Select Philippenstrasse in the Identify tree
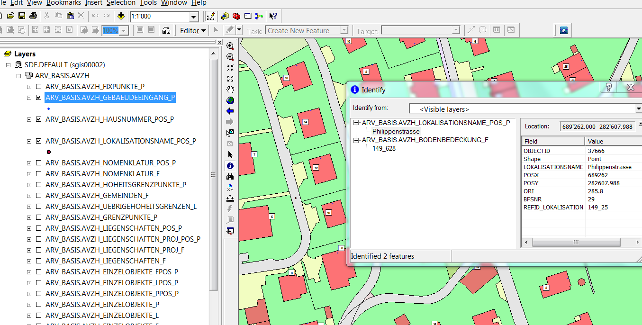The image size is (642, 325). point(396,131)
